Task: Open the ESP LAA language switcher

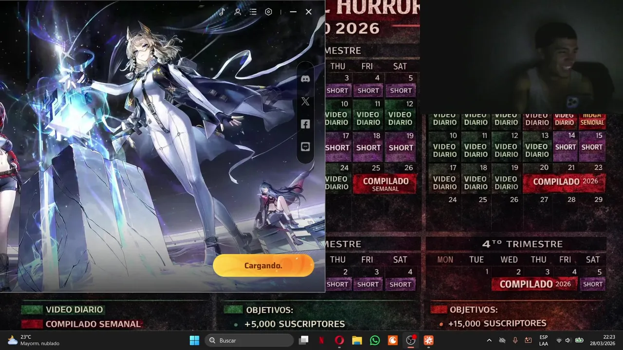Action: point(544,340)
